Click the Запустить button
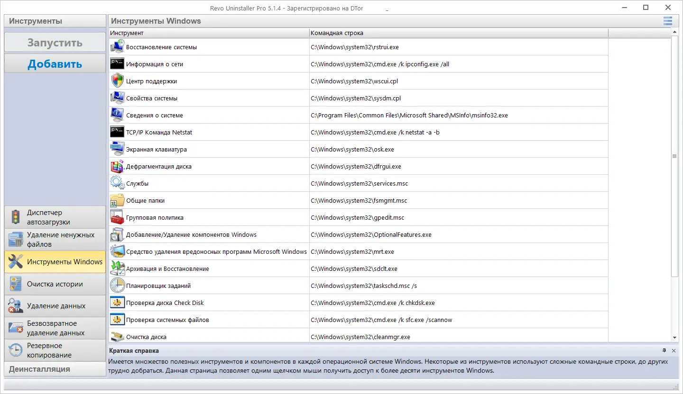Screen dimensions: 683x394 point(55,42)
